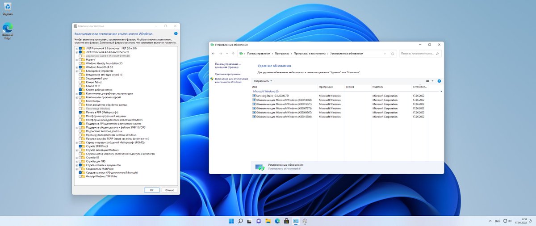Confirm with OK in Windows Features dialog

pyautogui.click(x=152, y=190)
